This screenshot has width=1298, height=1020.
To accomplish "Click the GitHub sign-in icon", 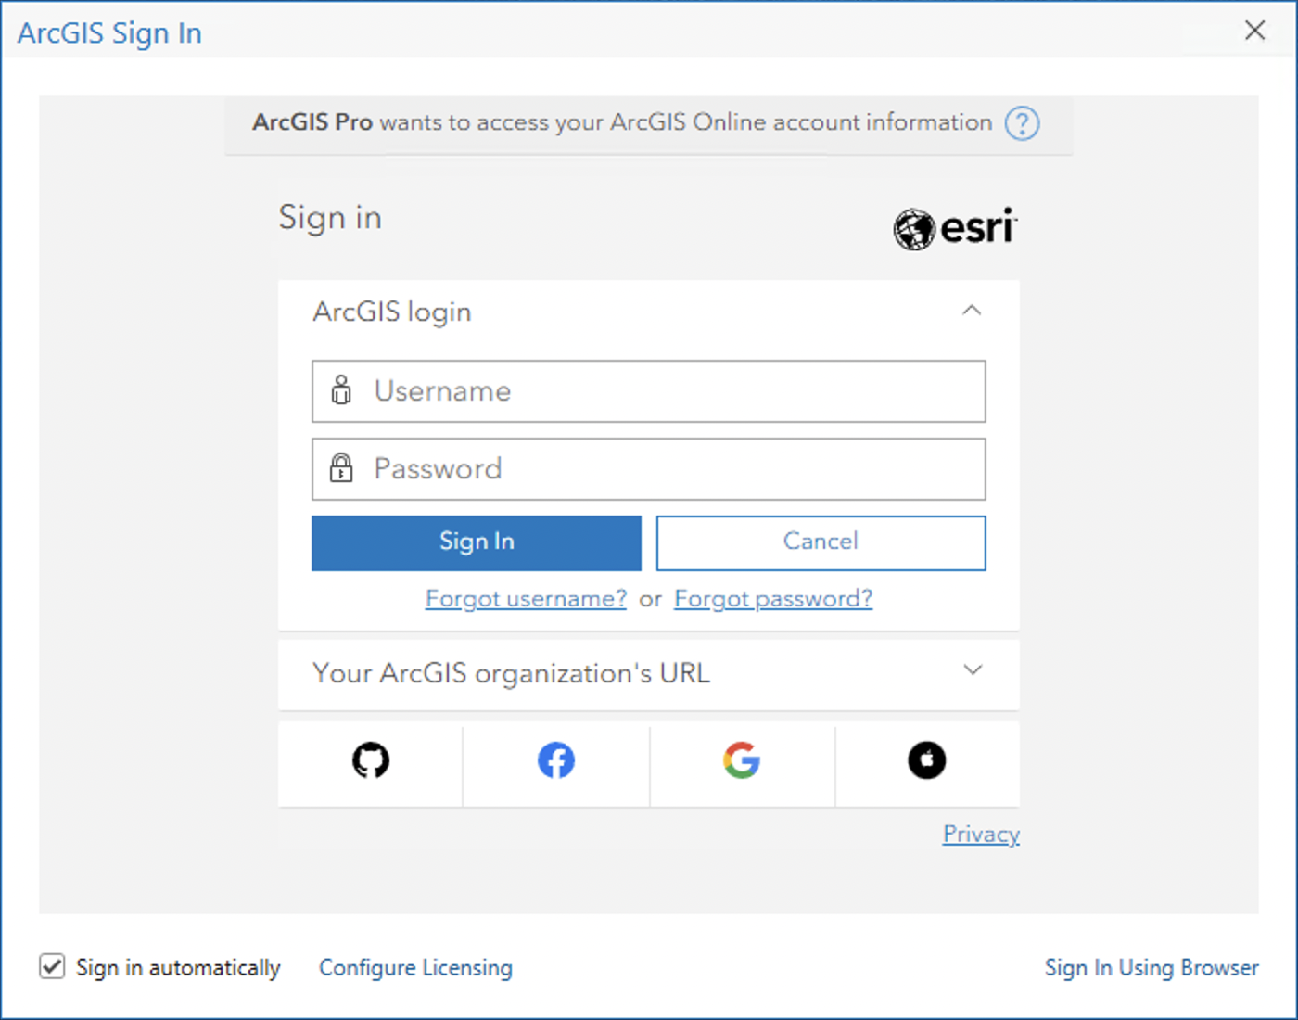I will tap(371, 761).
